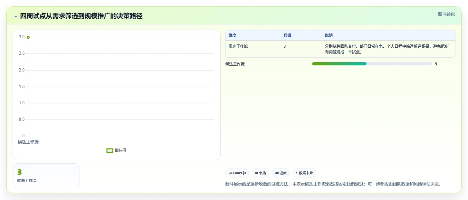Click the chart icon inside Chart.js chip
Screen dimensions: 468x200
click(230, 173)
